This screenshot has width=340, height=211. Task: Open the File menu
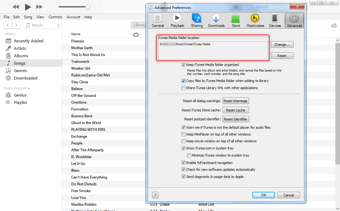[x=7, y=17]
